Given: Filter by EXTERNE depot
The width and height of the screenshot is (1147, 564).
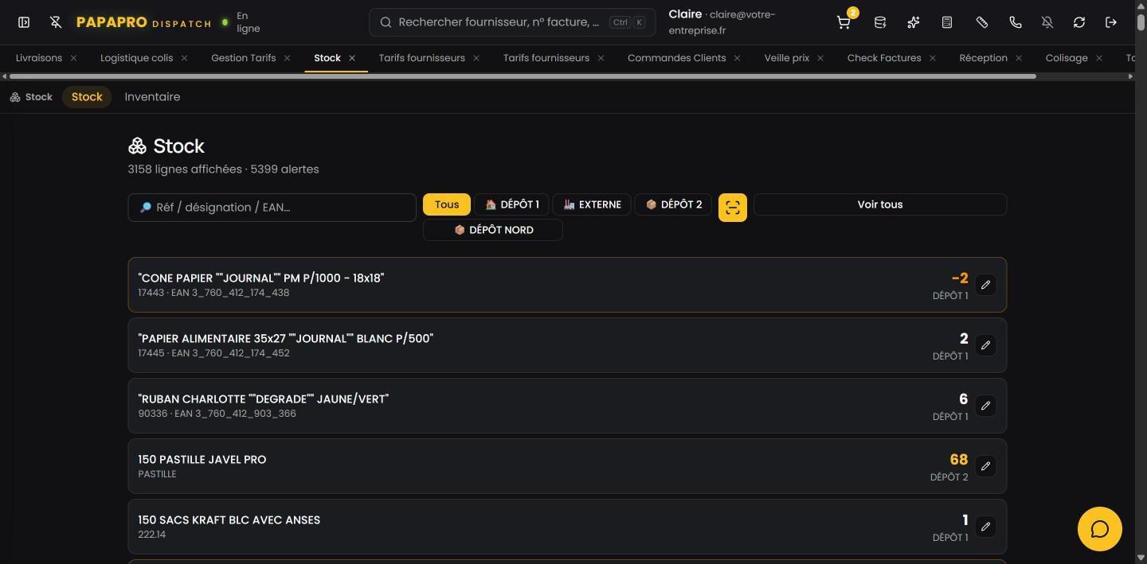Looking at the screenshot, I should click(x=592, y=204).
